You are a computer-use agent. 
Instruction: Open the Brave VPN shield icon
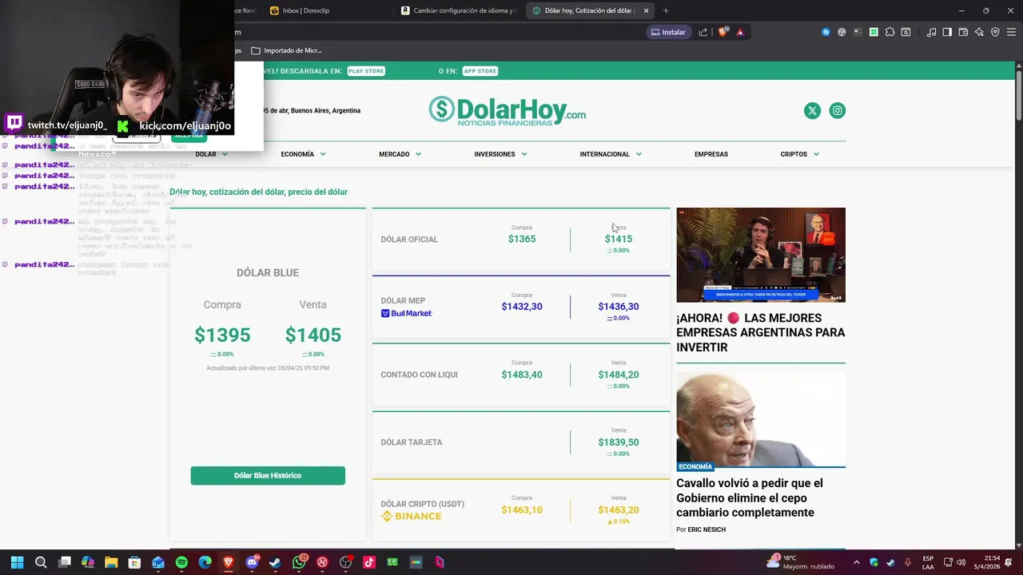point(995,32)
